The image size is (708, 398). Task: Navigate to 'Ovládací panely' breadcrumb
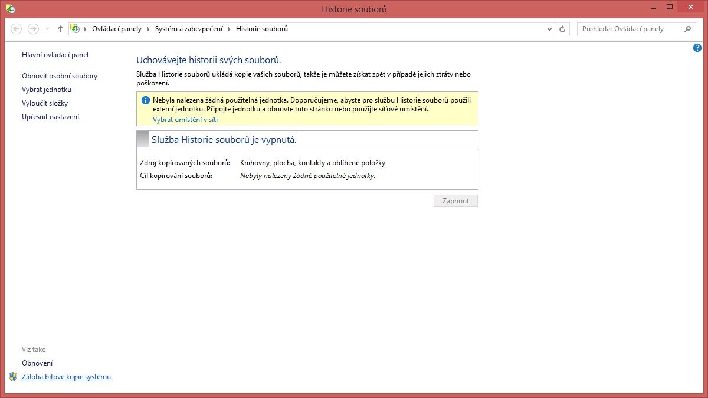(117, 29)
